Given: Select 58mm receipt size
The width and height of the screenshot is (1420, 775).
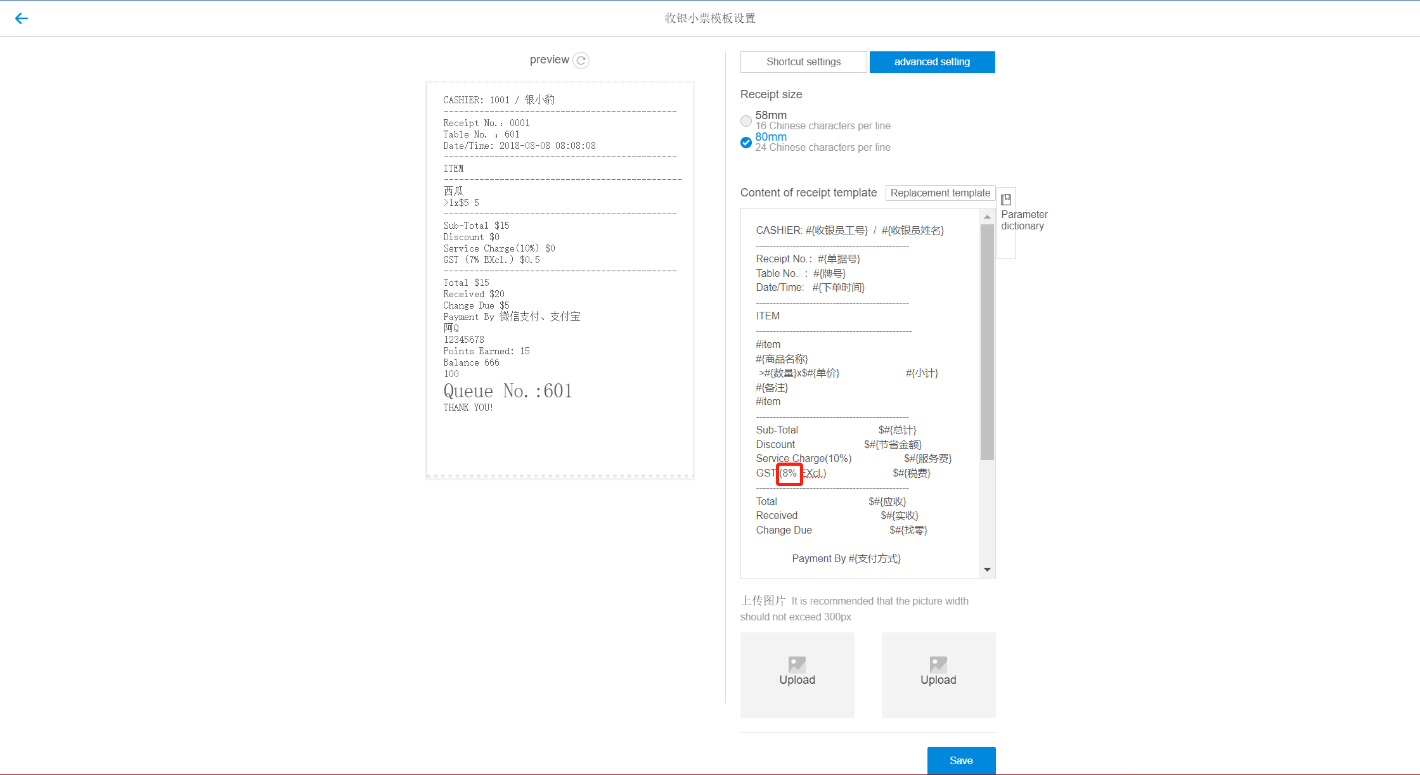Looking at the screenshot, I should (x=746, y=120).
